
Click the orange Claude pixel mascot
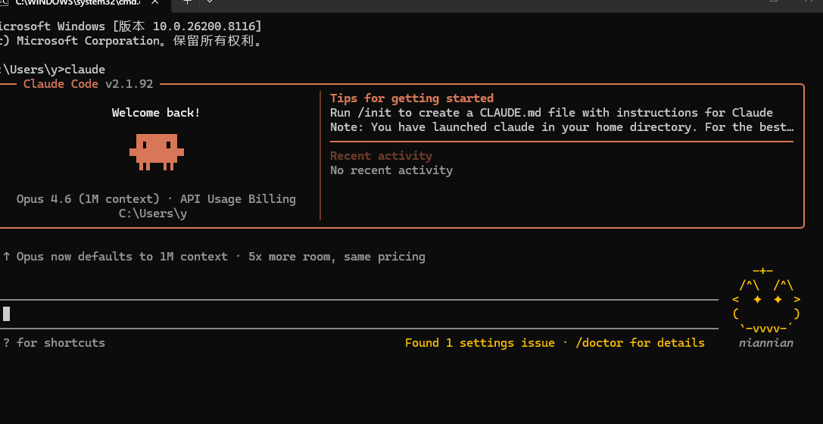pos(157,151)
